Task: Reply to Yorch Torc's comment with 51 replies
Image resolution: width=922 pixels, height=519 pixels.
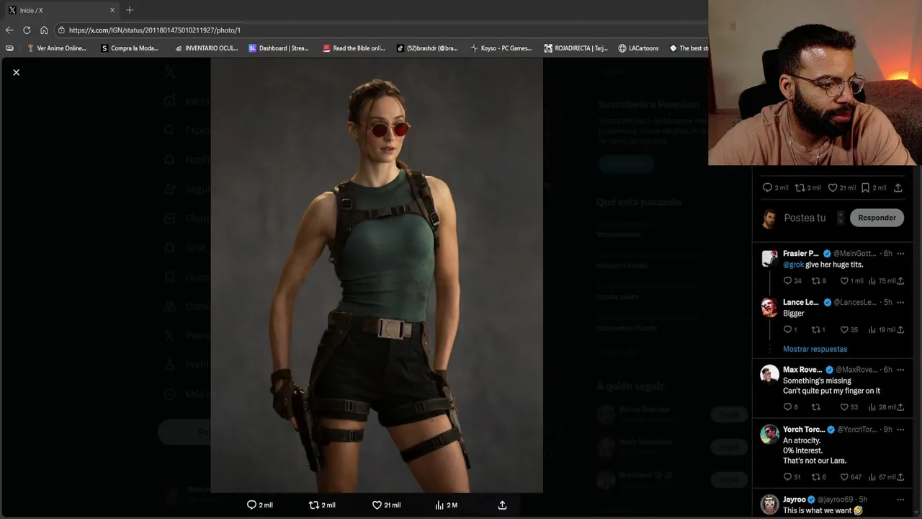Action: click(x=787, y=477)
